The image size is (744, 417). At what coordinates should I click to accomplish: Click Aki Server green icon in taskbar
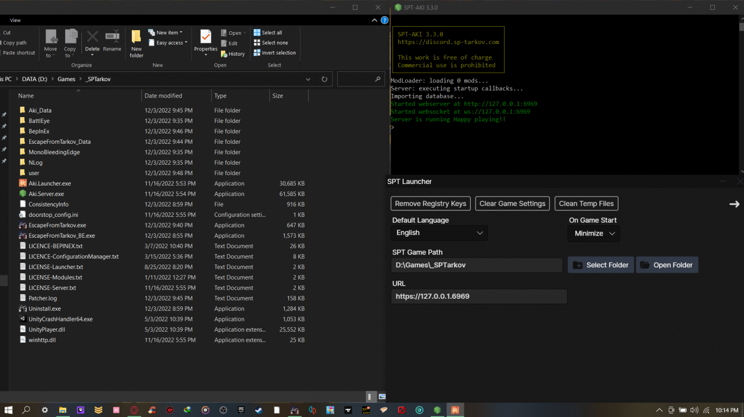437,410
